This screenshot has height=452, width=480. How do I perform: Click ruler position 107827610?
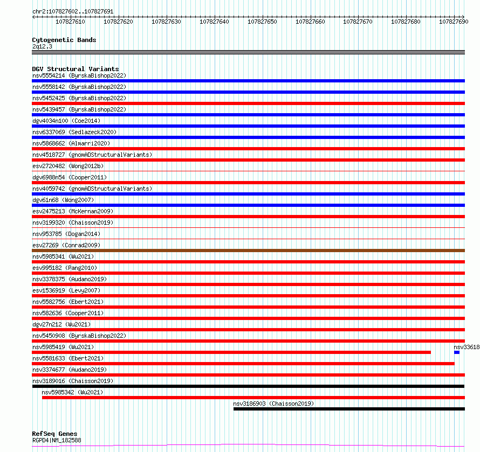click(x=70, y=22)
